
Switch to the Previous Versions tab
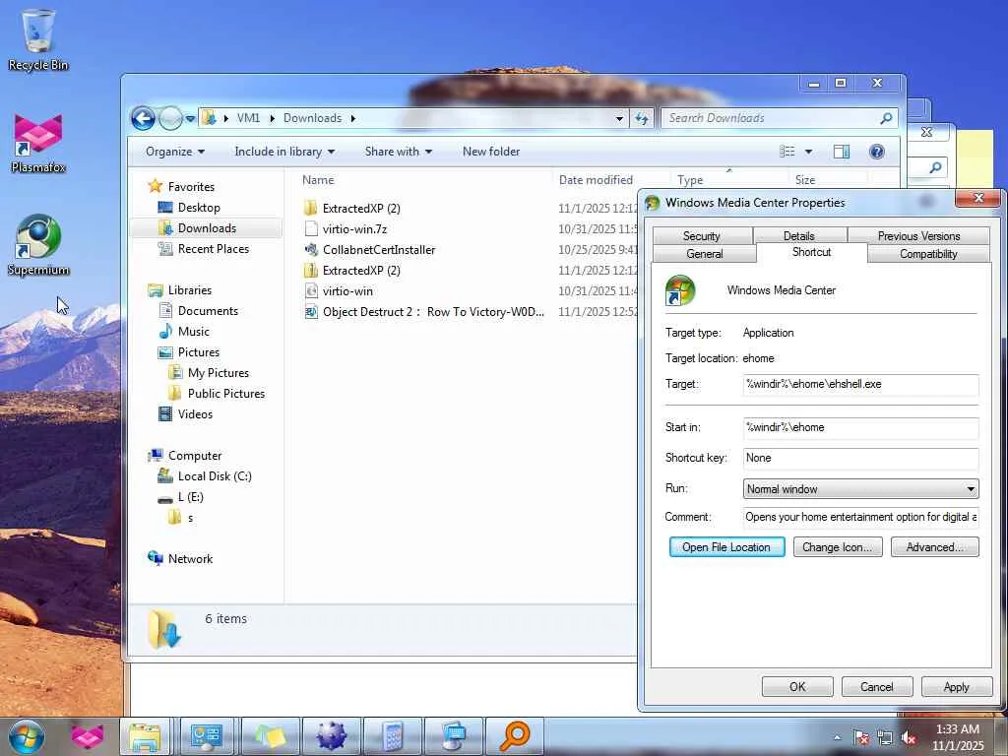(918, 236)
